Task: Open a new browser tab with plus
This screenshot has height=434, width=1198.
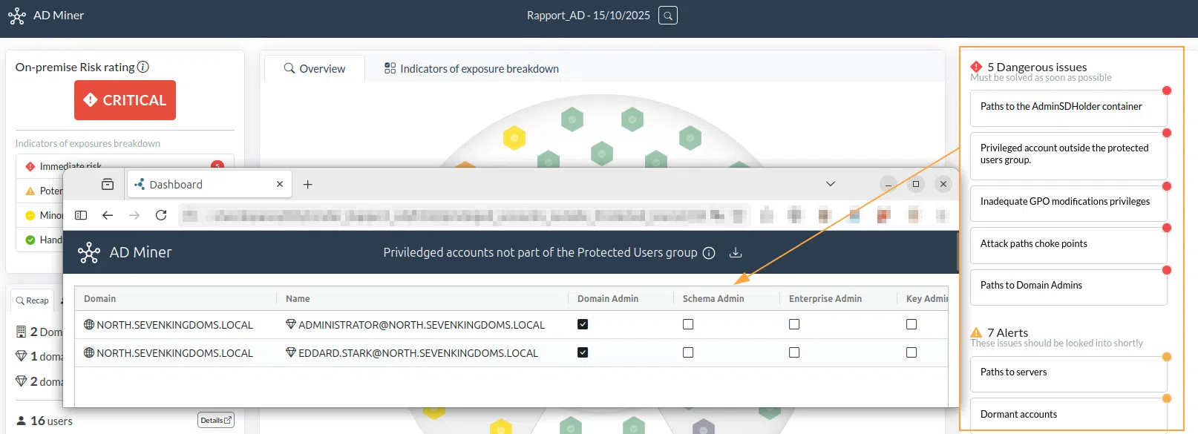Action: [x=308, y=184]
